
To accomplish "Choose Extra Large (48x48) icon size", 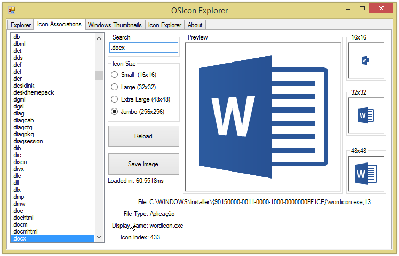I will point(114,99).
